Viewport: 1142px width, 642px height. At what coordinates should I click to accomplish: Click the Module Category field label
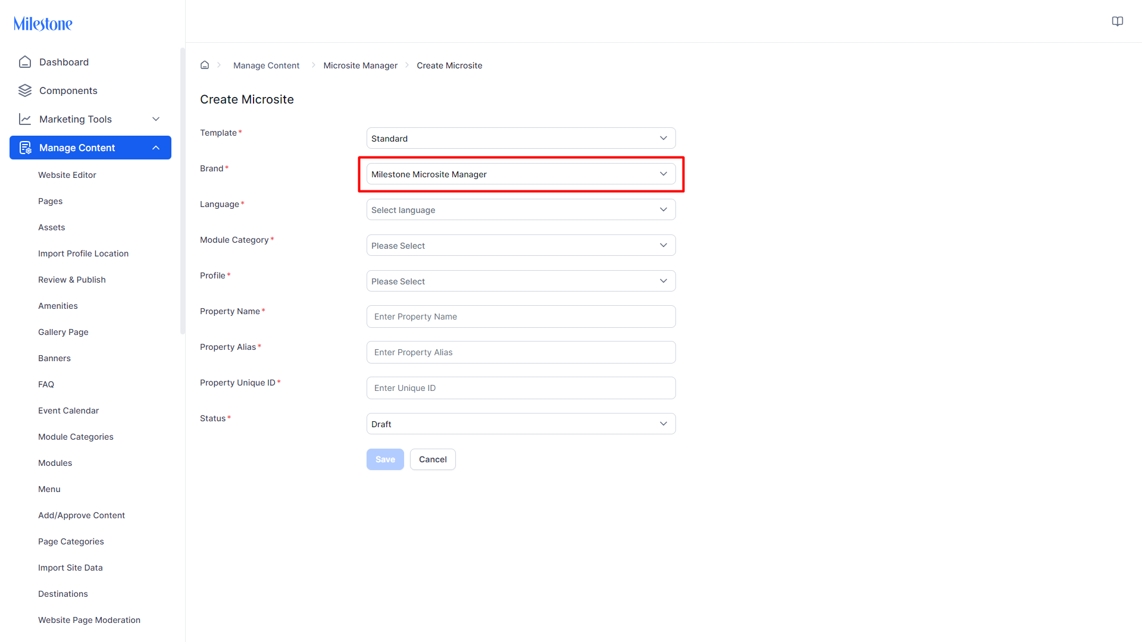(234, 240)
